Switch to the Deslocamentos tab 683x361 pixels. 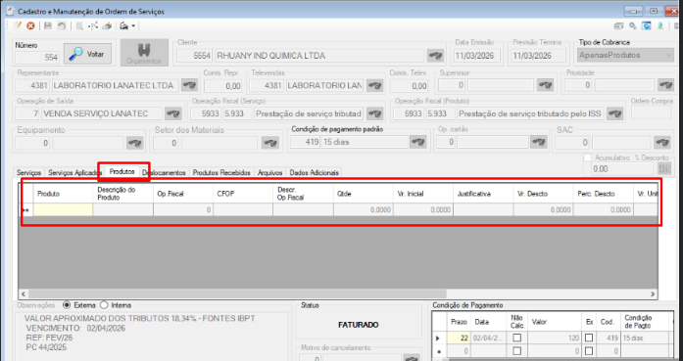(165, 172)
